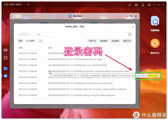
Task: Open the settings gear in top bar
Action: coord(149,5)
